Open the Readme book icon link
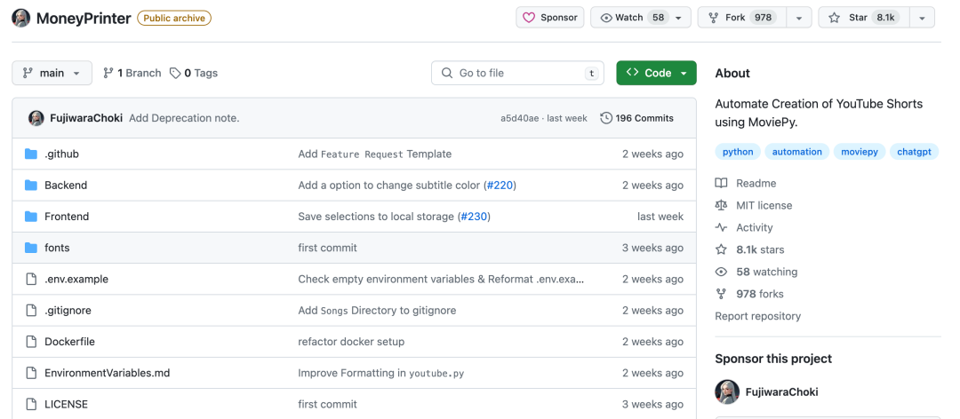 point(721,183)
